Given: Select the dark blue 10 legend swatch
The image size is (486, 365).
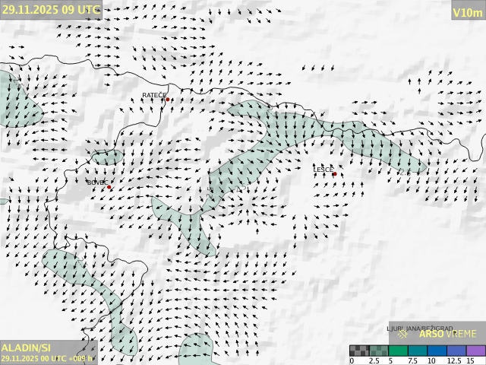Looking at the screenshot, I should [437, 351].
